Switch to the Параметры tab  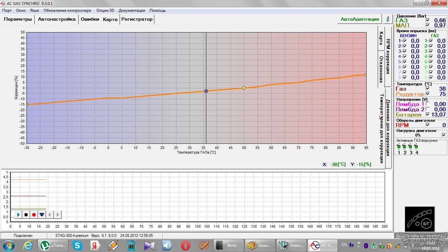pos(18,19)
